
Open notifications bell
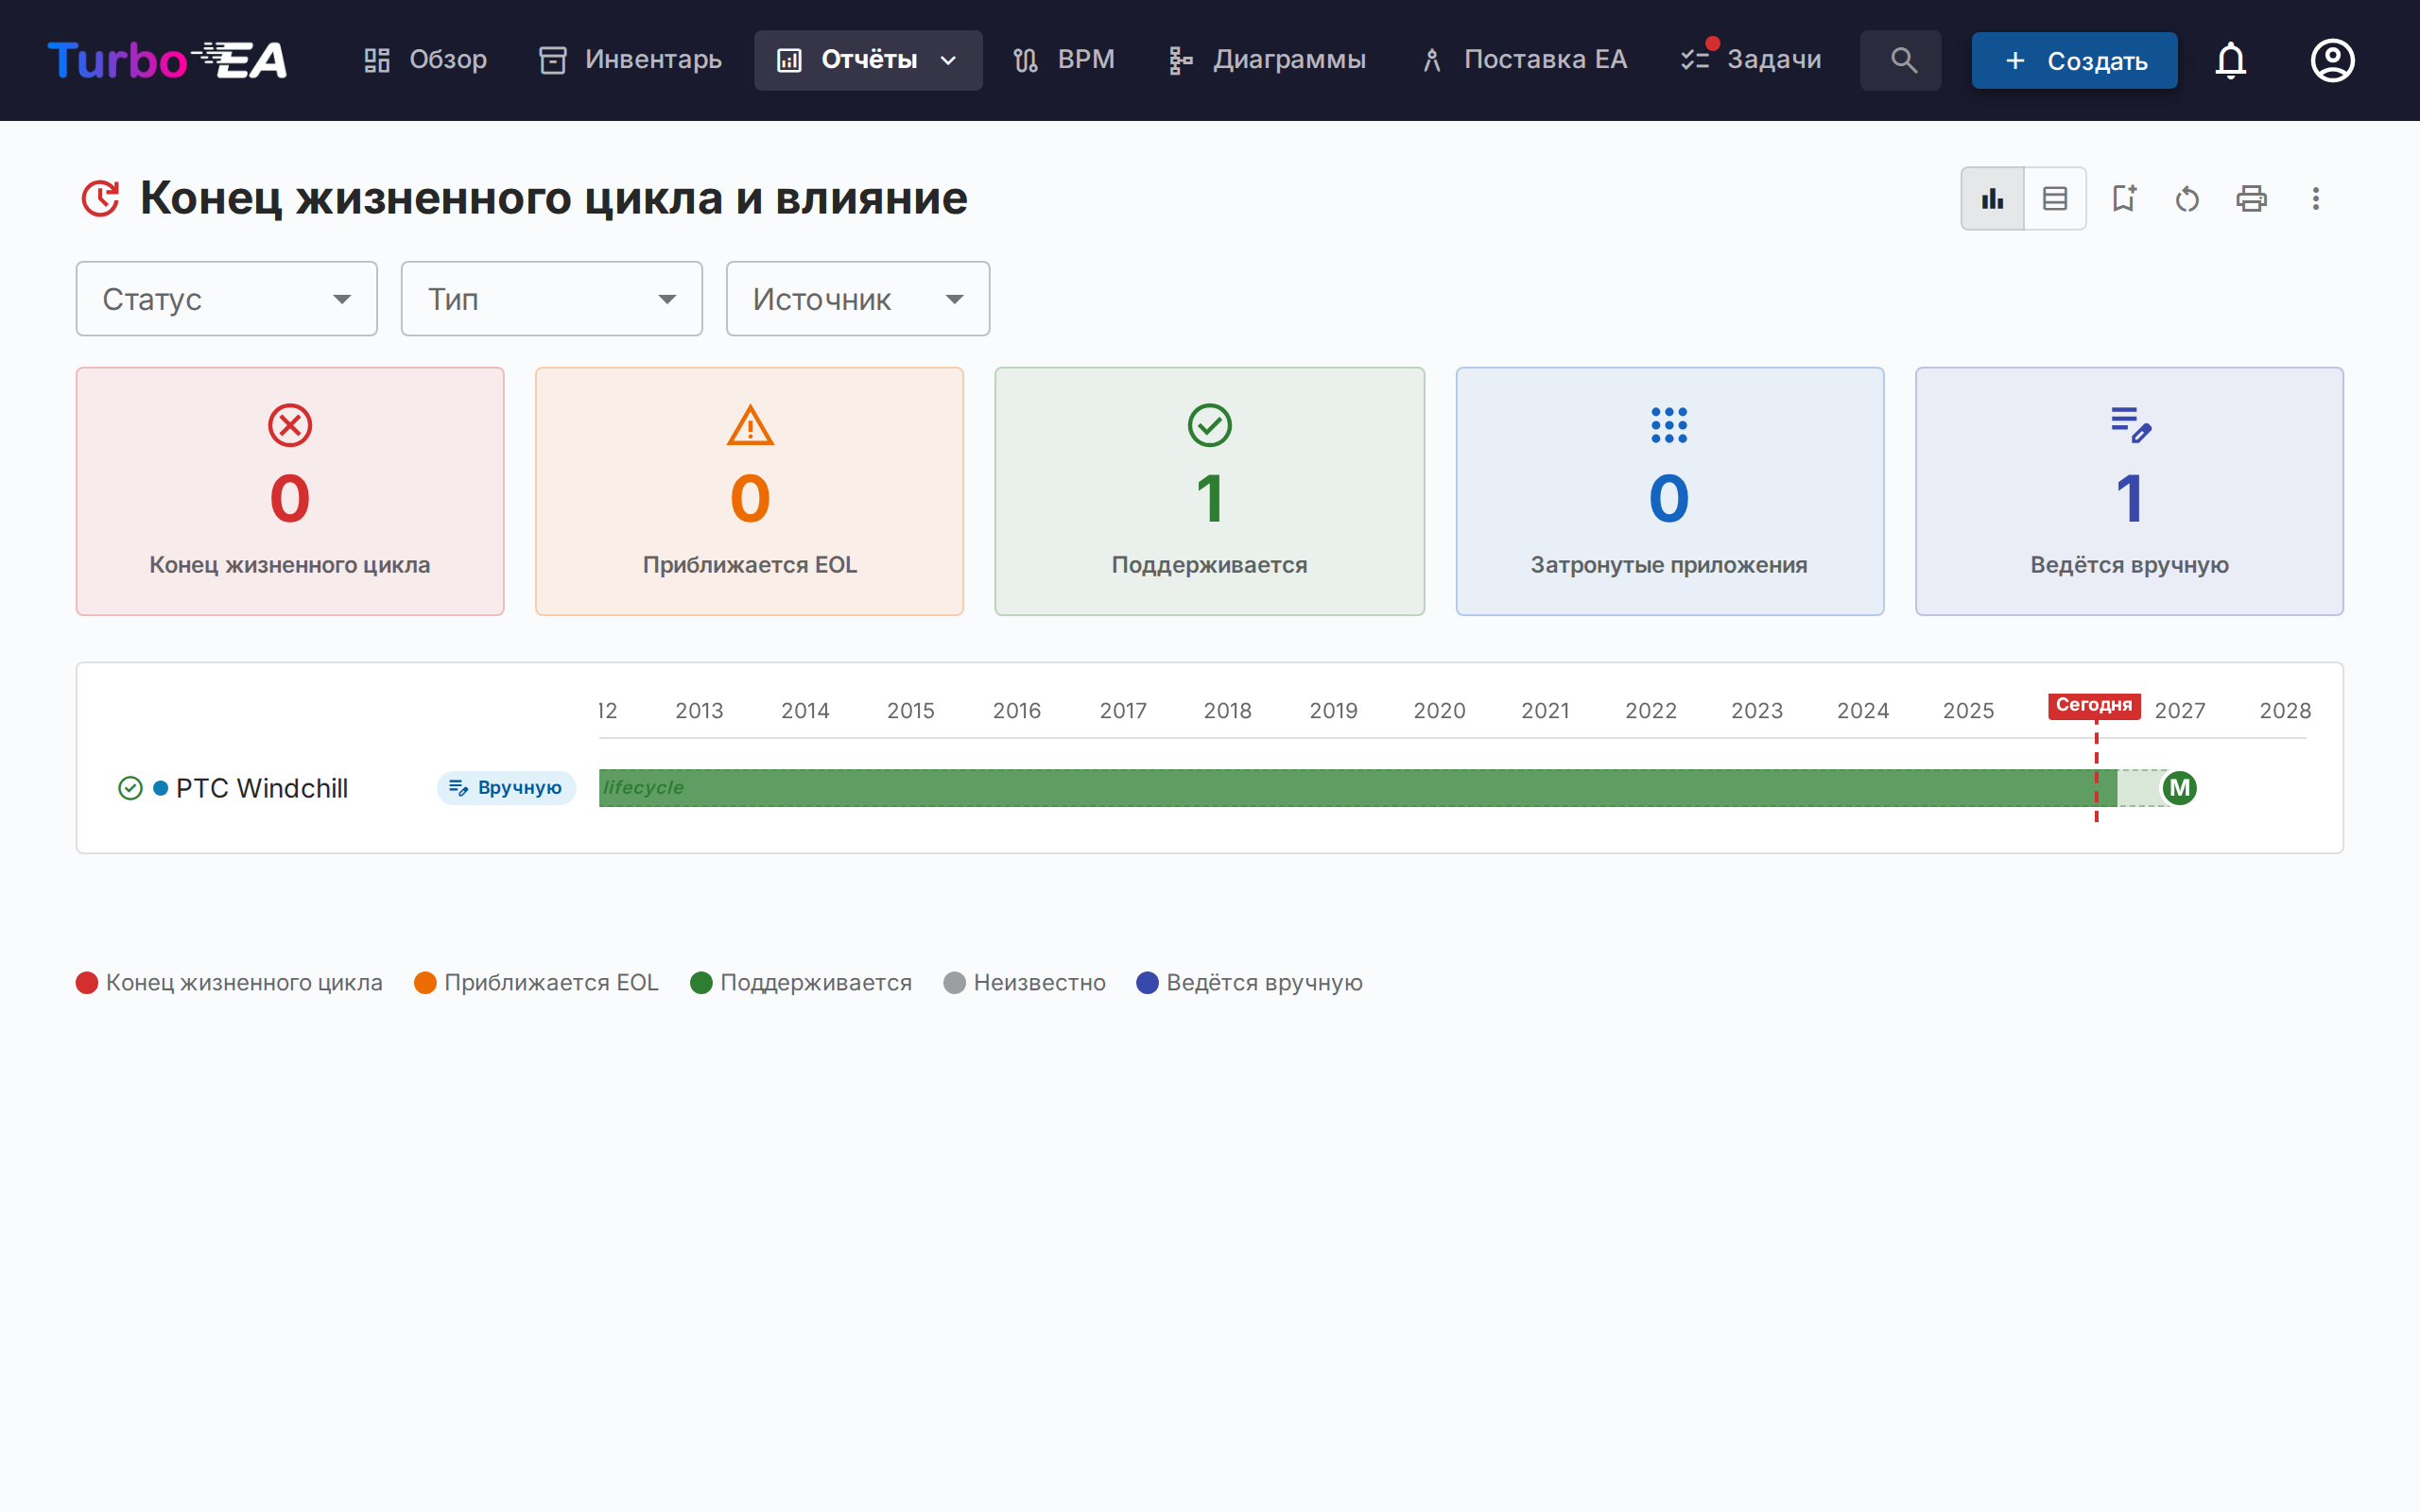2231,60
